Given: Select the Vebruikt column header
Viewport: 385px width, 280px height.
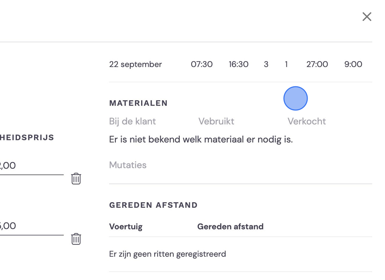Looking at the screenshot, I should click(216, 121).
